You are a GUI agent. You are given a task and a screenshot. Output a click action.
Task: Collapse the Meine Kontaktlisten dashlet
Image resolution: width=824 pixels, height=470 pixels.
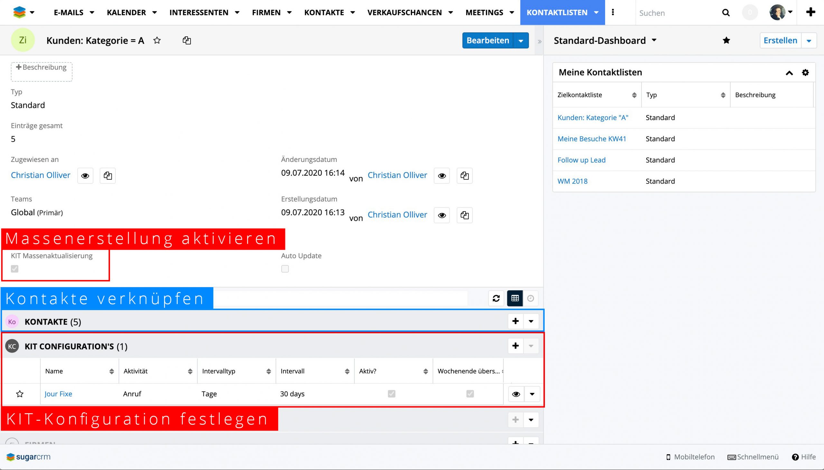point(789,73)
